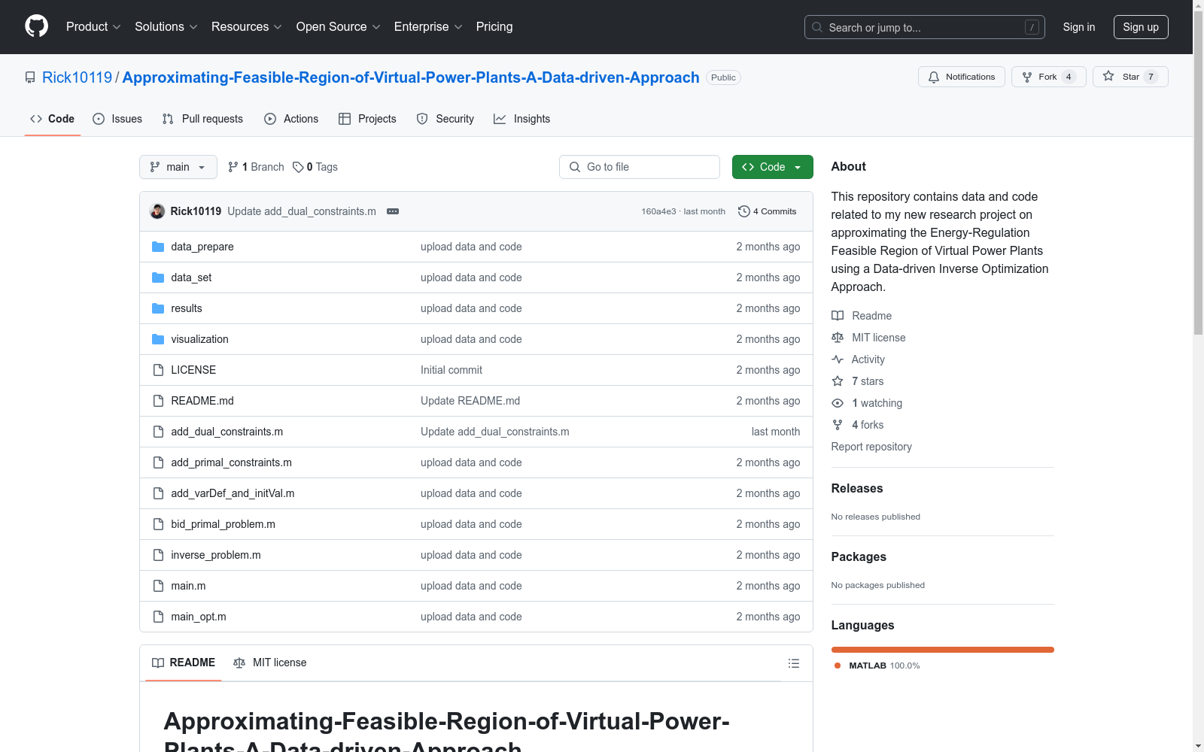Expand the Open Source menu
This screenshot has height=752, width=1204.
click(x=339, y=27)
